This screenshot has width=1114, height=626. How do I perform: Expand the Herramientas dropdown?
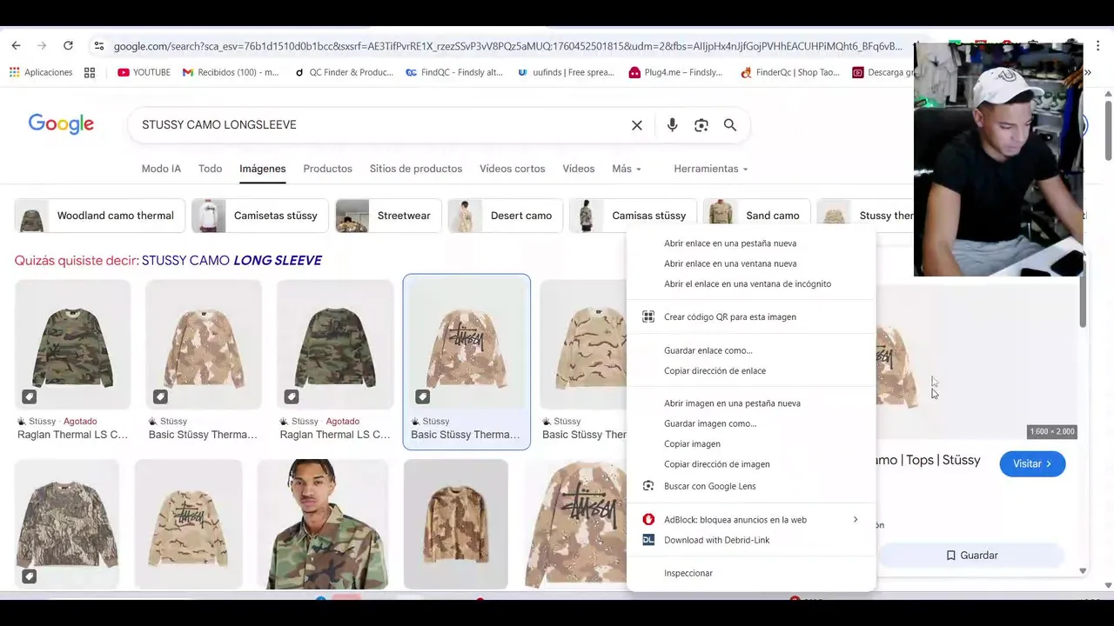[x=710, y=169]
